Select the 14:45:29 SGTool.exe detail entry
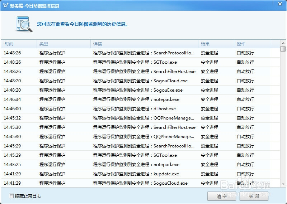287x204 pixels. (x=135, y=155)
